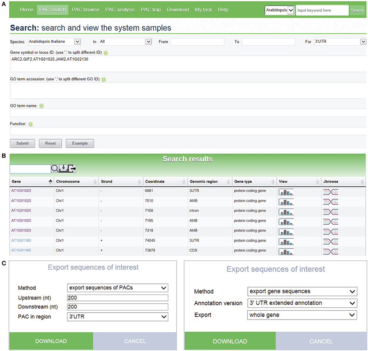The height and width of the screenshot is (351, 368).
Task: Open Jbrowse DNA icon for coordinate 7010 row
Action: tap(331, 202)
